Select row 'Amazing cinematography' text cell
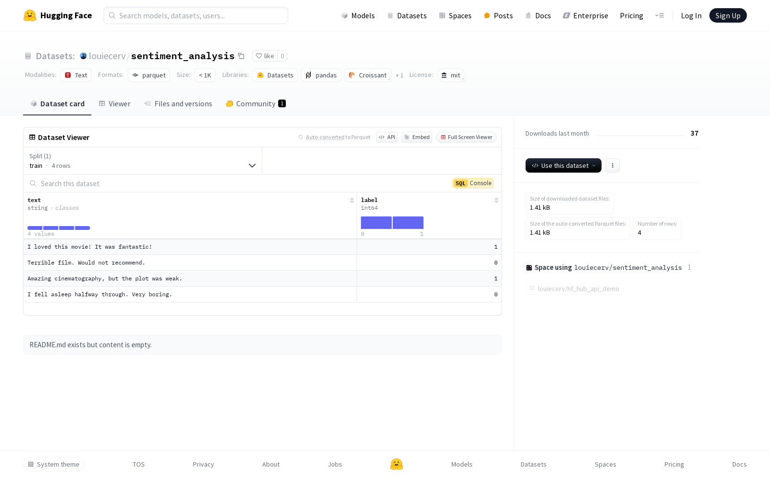Image resolution: width=770 pixels, height=481 pixels. coord(190,278)
